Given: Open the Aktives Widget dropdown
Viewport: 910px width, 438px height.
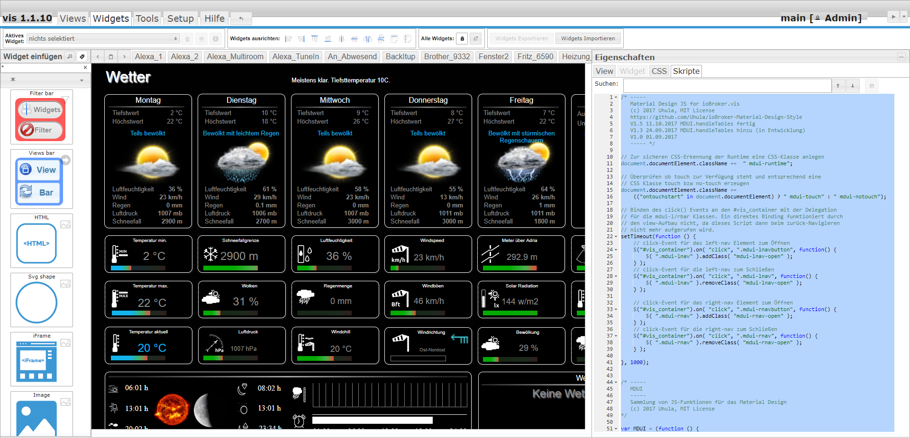Looking at the screenshot, I should click(103, 39).
